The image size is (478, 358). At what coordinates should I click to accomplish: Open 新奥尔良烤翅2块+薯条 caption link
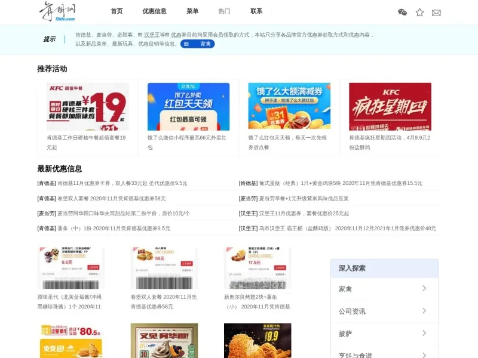[x=257, y=302]
